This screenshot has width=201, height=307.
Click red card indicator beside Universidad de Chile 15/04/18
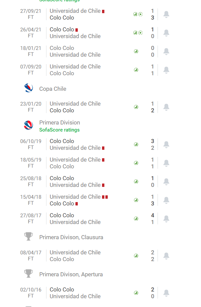click(103, 196)
